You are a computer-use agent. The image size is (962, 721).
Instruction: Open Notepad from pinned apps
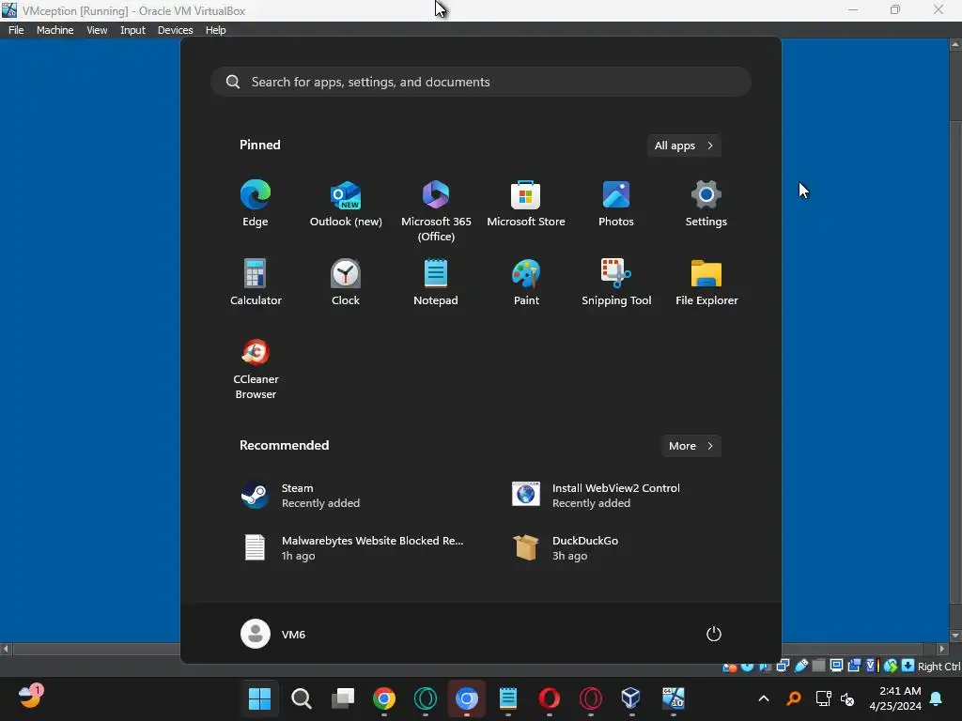coord(436,283)
